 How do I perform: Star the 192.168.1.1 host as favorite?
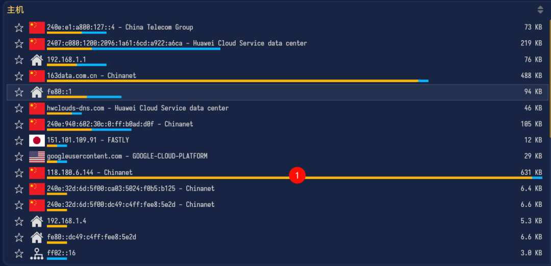(19, 60)
